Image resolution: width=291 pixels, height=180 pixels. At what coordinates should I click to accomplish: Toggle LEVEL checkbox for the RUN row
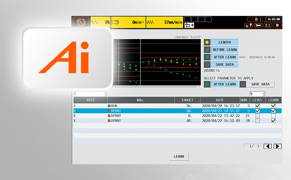(x=257, y=106)
